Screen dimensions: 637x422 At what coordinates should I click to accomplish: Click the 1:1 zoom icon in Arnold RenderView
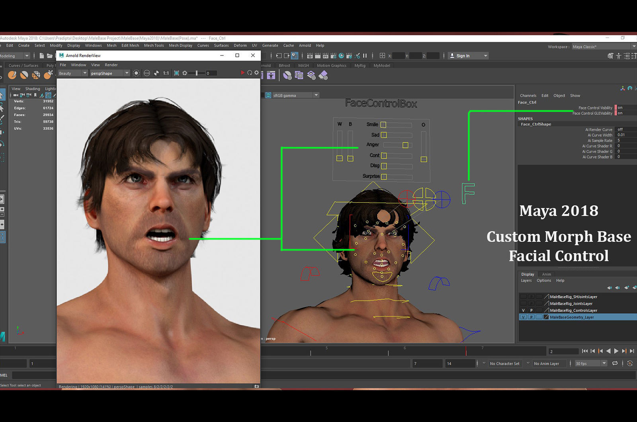pos(166,73)
